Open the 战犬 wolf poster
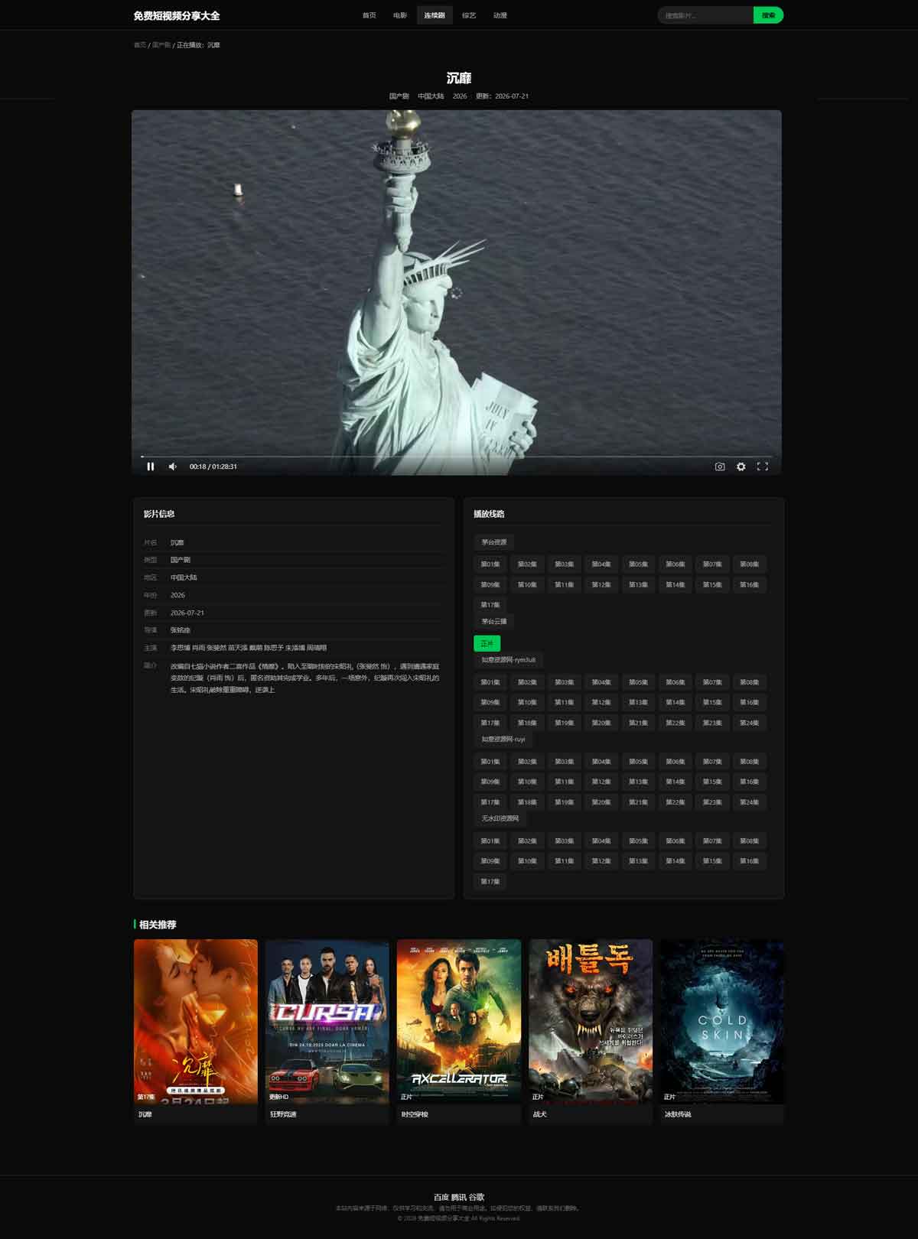Screen dimensions: 918x1239 tap(591, 1021)
